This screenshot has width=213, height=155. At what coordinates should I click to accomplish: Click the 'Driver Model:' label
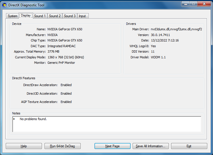click(x=140, y=57)
